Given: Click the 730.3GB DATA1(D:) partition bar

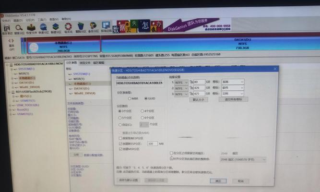Looking at the screenshot, I should click(211, 44).
